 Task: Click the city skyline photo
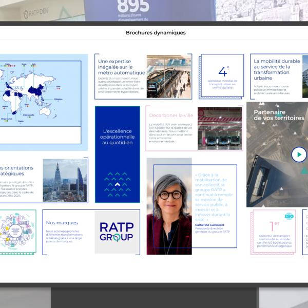pyautogui.click(x=65, y=180)
